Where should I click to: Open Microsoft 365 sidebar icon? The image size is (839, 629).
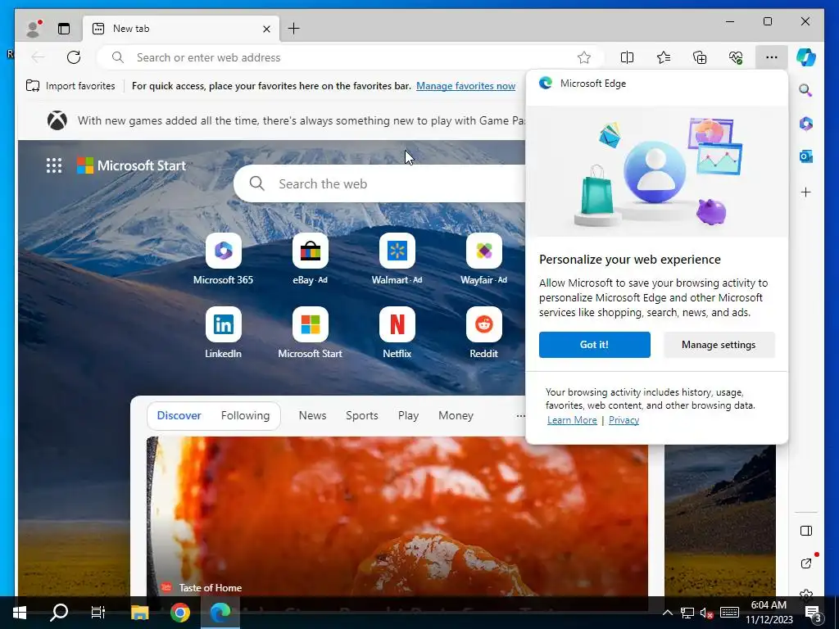point(806,124)
